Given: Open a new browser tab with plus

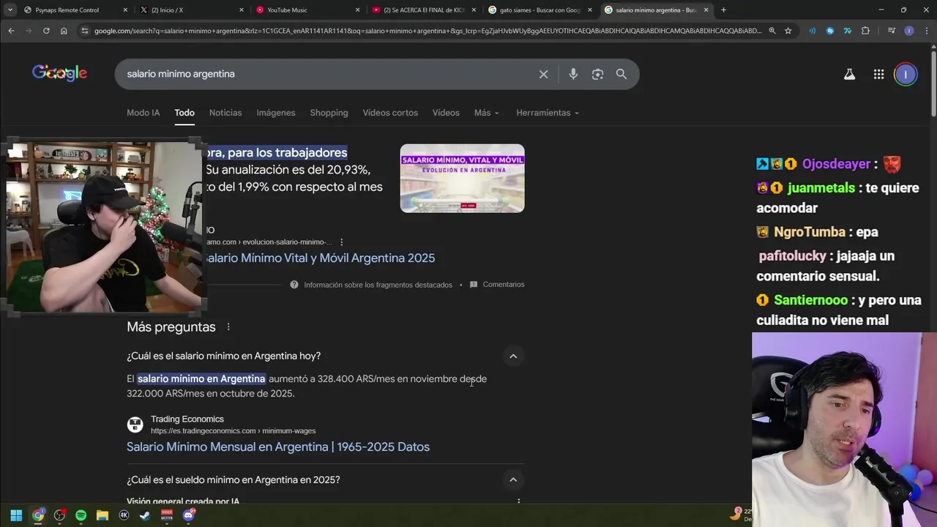Looking at the screenshot, I should click(723, 10).
